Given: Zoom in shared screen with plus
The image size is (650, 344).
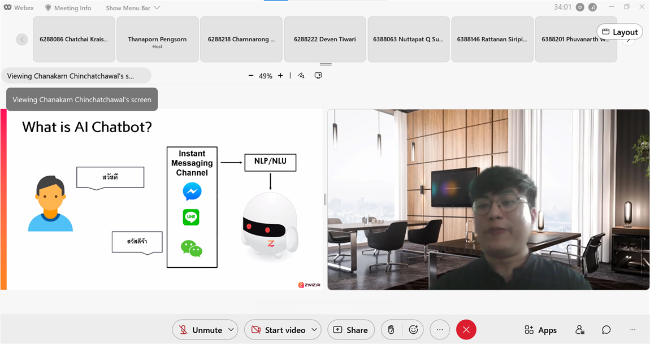Looking at the screenshot, I should pos(280,76).
